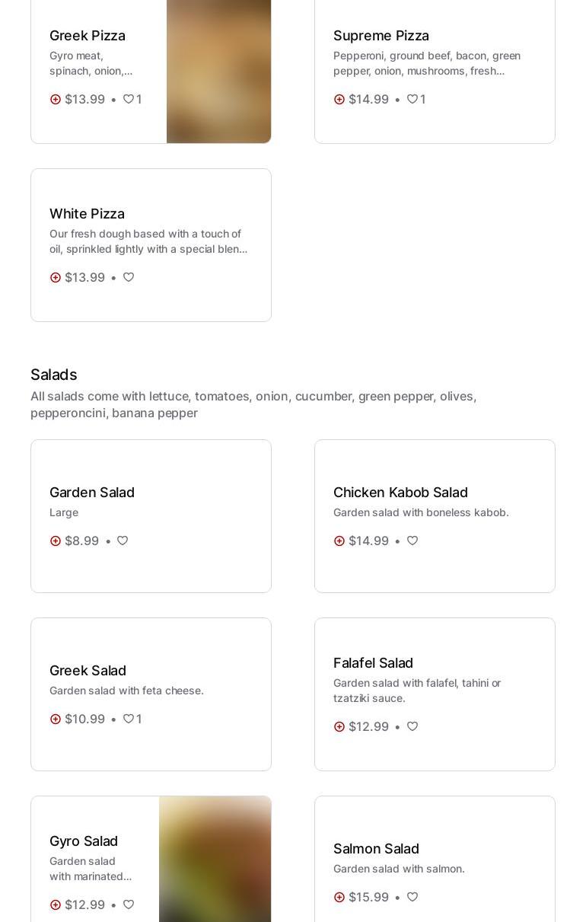Image resolution: width=586 pixels, height=922 pixels.
Task: Add Salmon Salad using the plus icon
Action: 339,897
